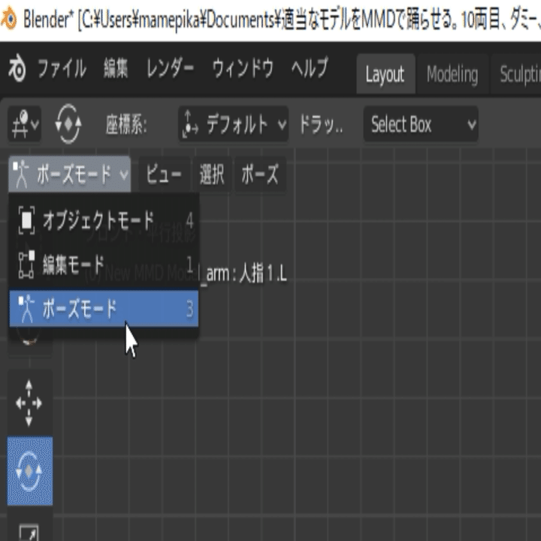Open the Blender logo application menu
Image resolution: width=541 pixels, height=541 pixels.
[x=17, y=68]
